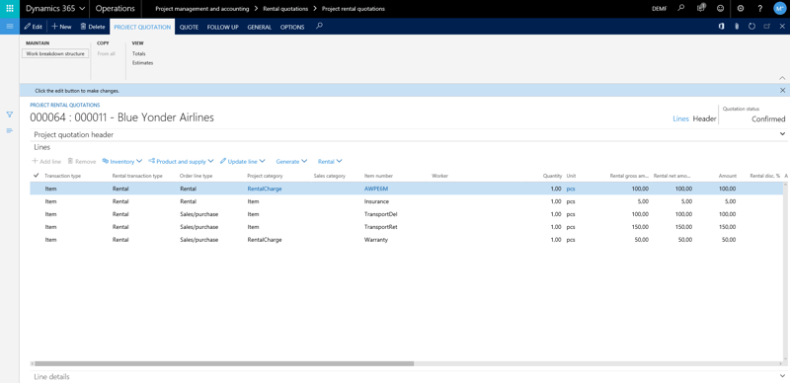Toggle the hamburger navigation pane icon
This screenshot has height=383, width=790.
tap(10, 27)
